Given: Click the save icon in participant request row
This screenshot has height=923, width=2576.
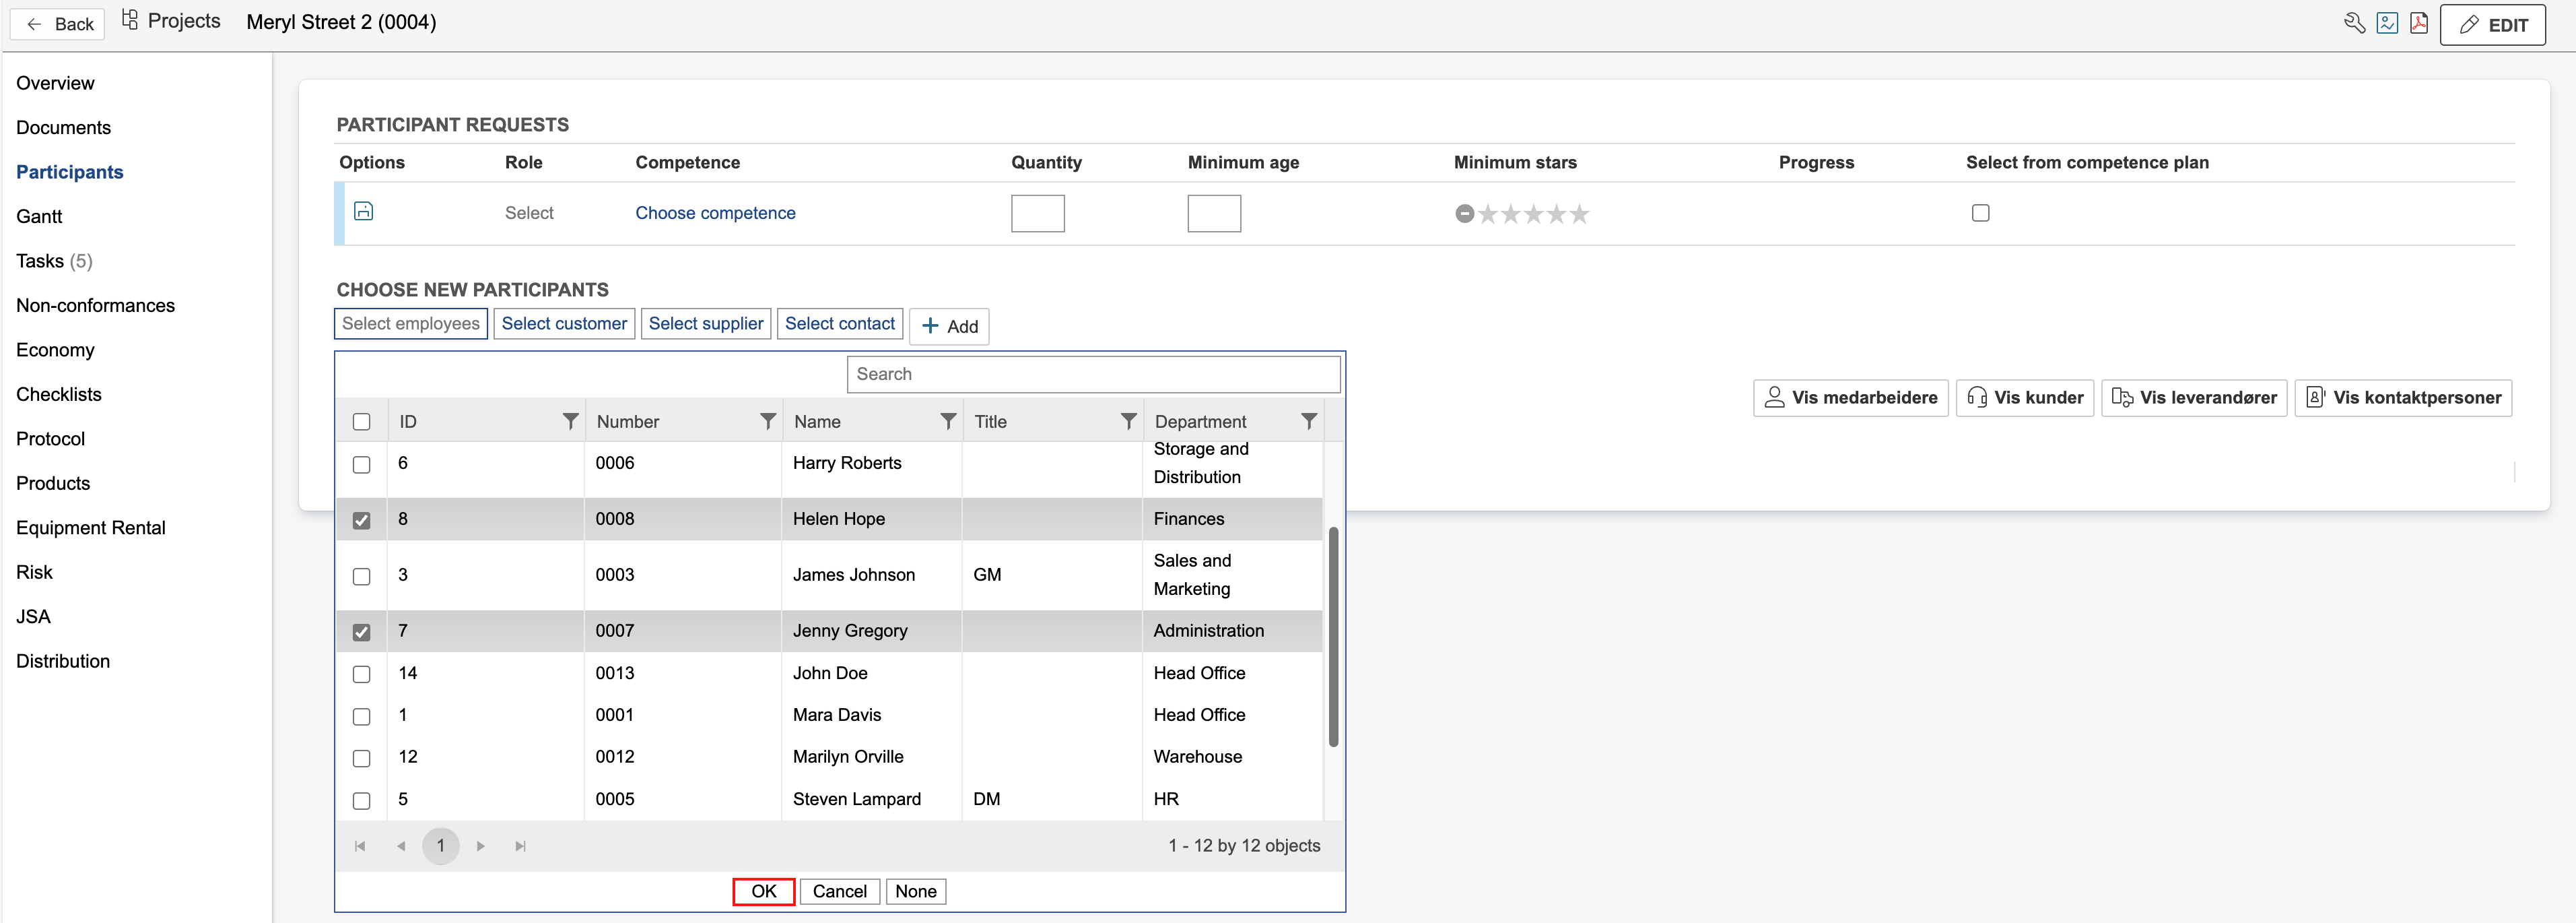Looking at the screenshot, I should point(364,212).
